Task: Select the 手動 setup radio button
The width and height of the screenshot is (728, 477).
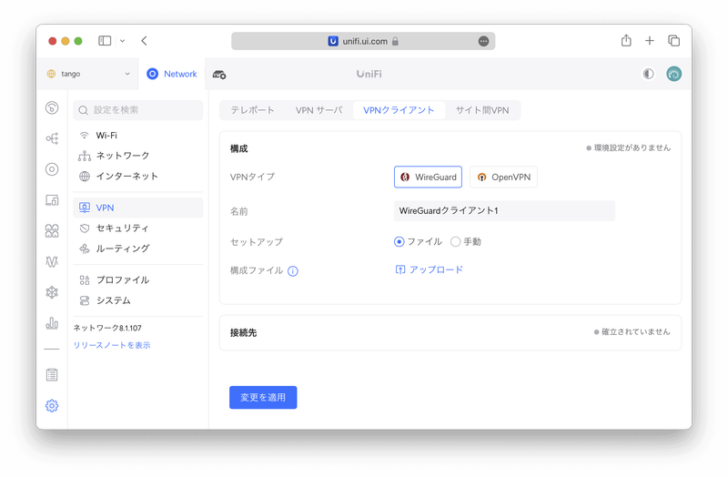Action: pyautogui.click(x=456, y=242)
